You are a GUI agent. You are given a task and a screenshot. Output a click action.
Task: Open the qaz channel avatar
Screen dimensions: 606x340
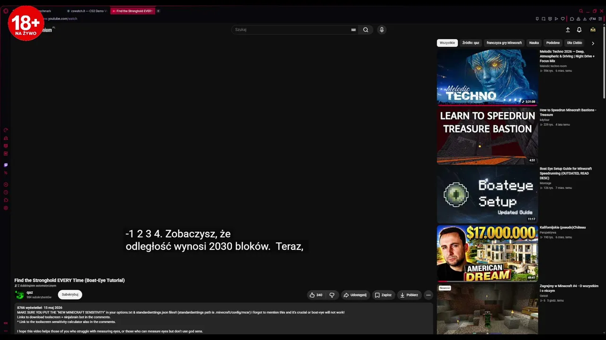point(19,295)
